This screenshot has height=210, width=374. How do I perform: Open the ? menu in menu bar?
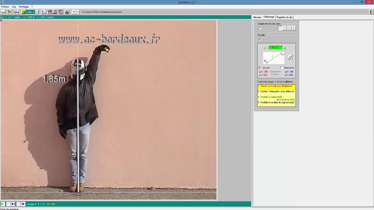tap(32, 7)
